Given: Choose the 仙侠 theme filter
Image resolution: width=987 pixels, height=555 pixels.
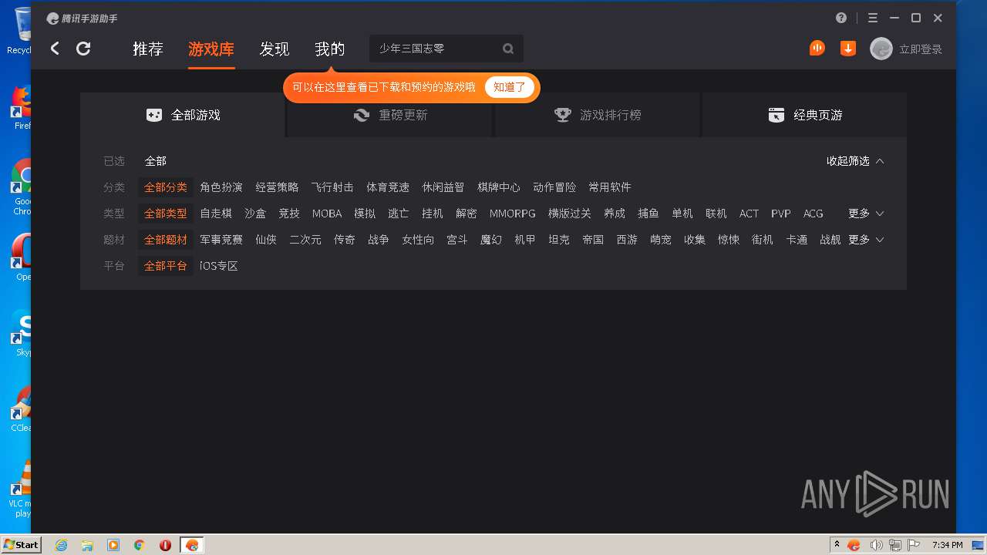Looking at the screenshot, I should (x=266, y=240).
